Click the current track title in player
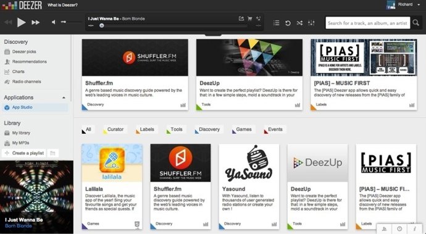This screenshot has width=426, height=234. (103, 19)
